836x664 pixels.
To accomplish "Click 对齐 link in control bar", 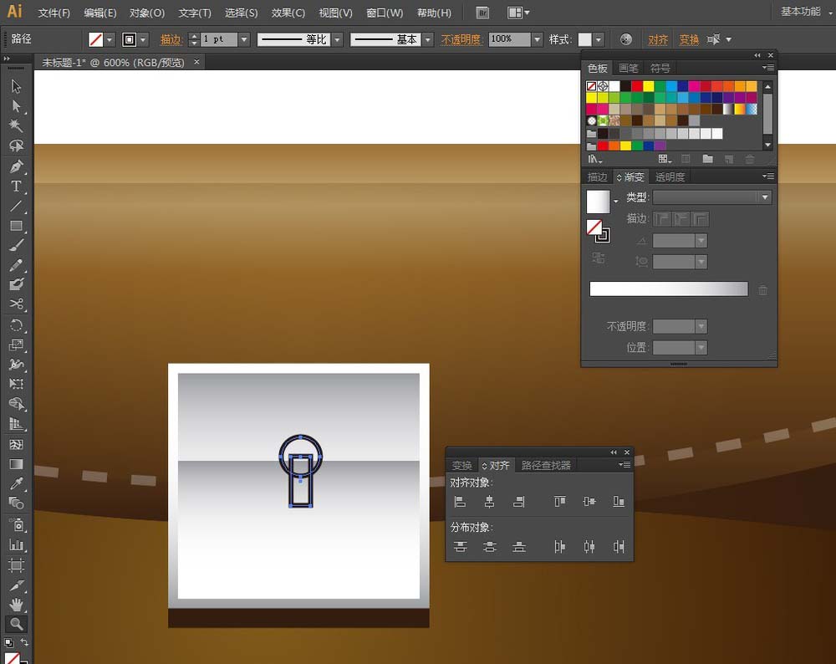I will [x=658, y=39].
